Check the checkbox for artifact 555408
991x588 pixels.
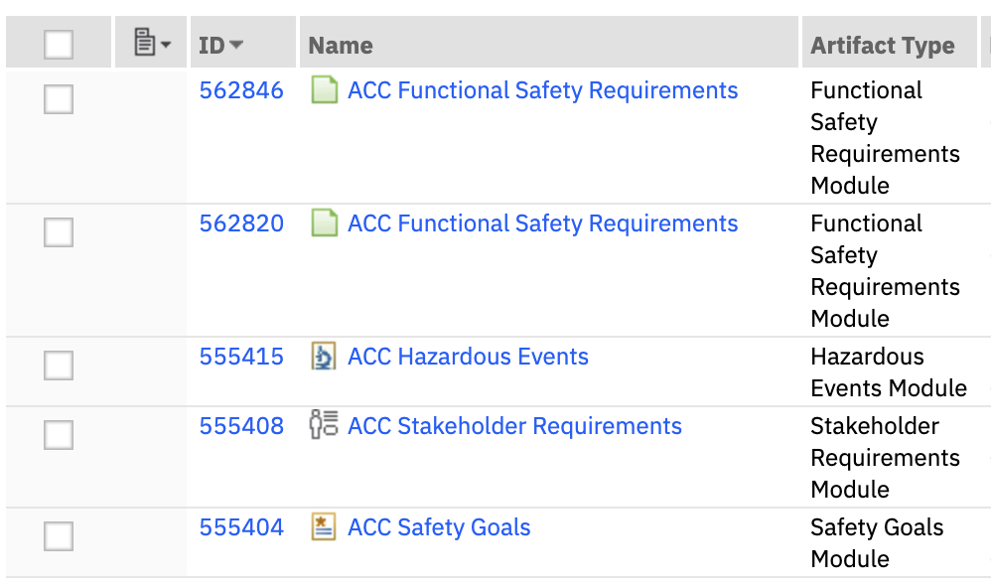coord(57,434)
